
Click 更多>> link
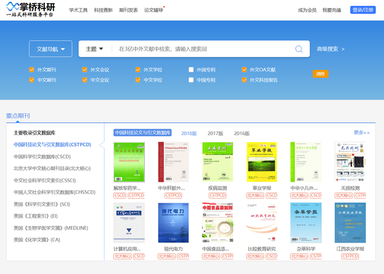(362, 133)
